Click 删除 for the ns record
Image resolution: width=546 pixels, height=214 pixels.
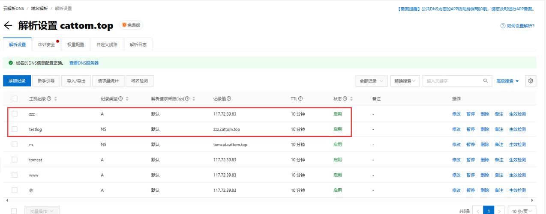pos(485,145)
